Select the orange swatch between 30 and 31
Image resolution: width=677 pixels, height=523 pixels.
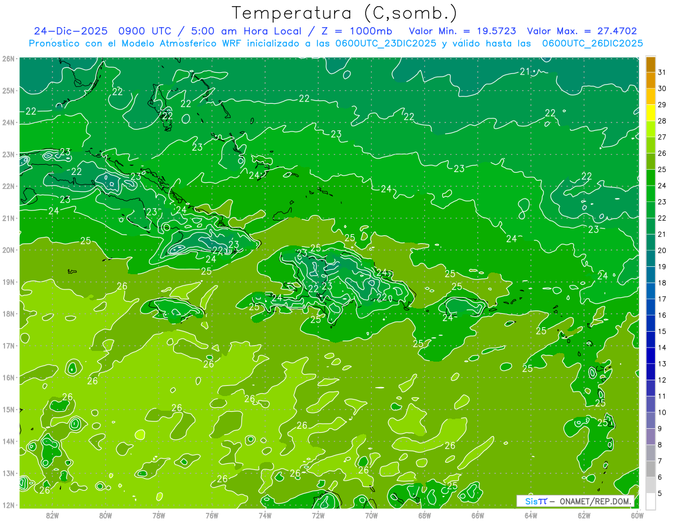pyautogui.click(x=650, y=80)
